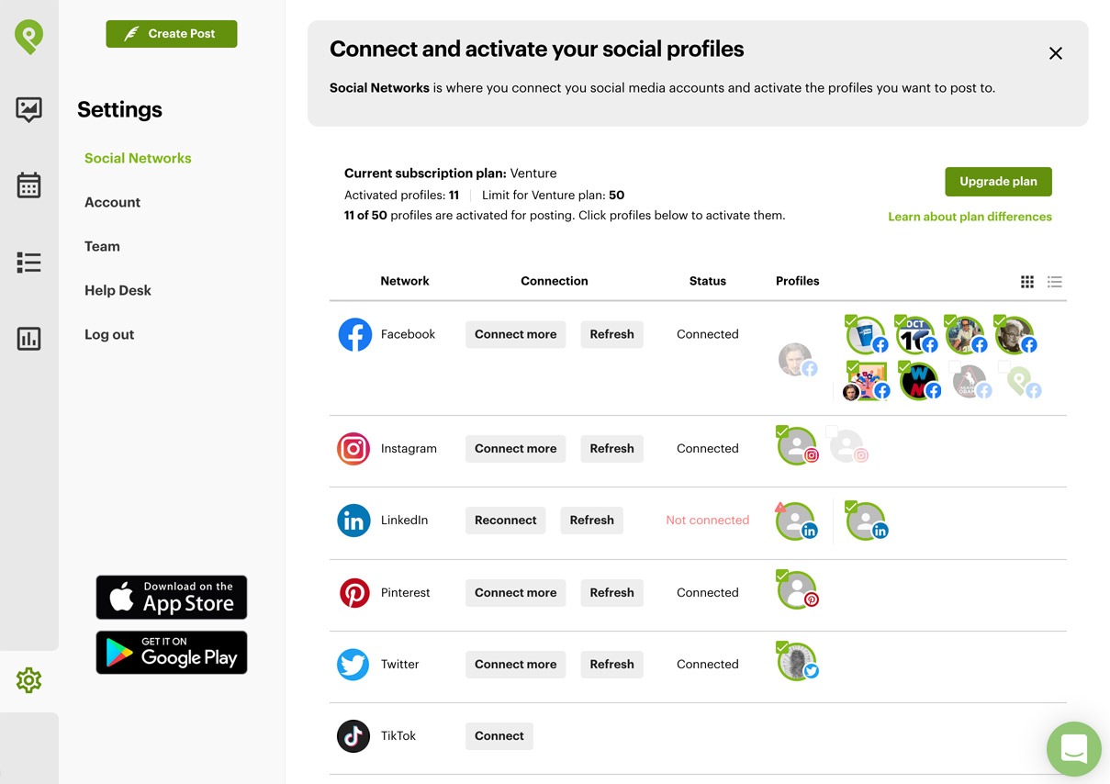Image resolution: width=1110 pixels, height=784 pixels.
Task: Open the settings gear sidebar icon
Action: [28, 680]
